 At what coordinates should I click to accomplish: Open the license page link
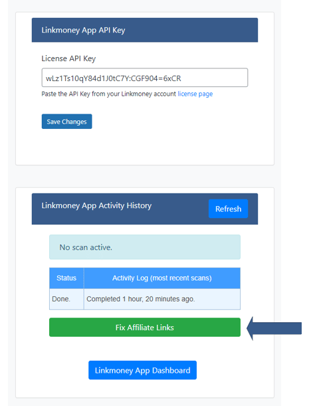pyautogui.click(x=195, y=94)
